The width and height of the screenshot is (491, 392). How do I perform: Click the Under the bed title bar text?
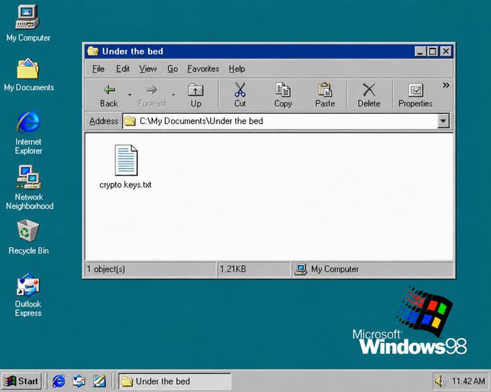132,51
